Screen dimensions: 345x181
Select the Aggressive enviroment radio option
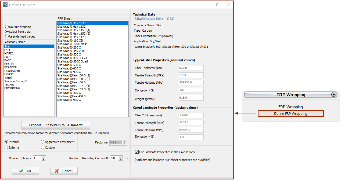coord(43,142)
